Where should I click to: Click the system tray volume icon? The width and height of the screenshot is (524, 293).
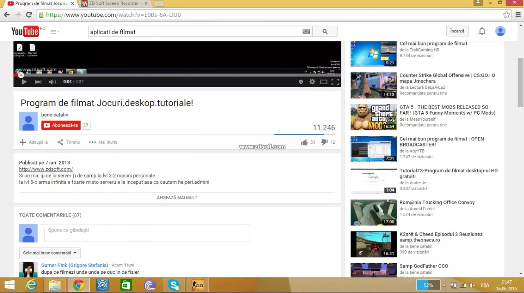coord(472,285)
